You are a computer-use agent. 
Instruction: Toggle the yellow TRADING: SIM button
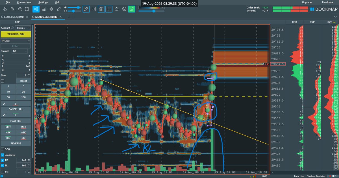click(16, 34)
